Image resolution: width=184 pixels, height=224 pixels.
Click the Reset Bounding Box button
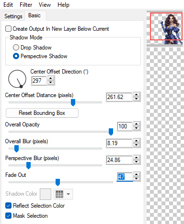point(42,113)
